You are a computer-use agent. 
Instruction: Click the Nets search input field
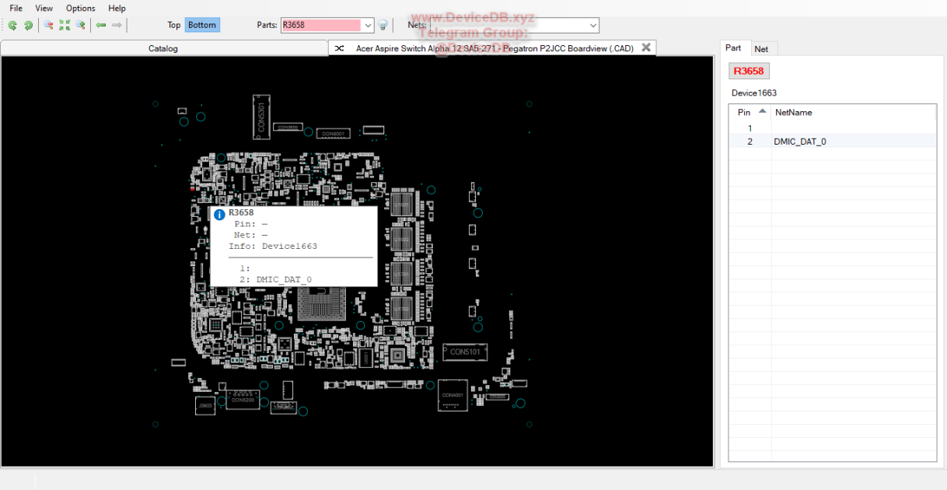point(509,25)
